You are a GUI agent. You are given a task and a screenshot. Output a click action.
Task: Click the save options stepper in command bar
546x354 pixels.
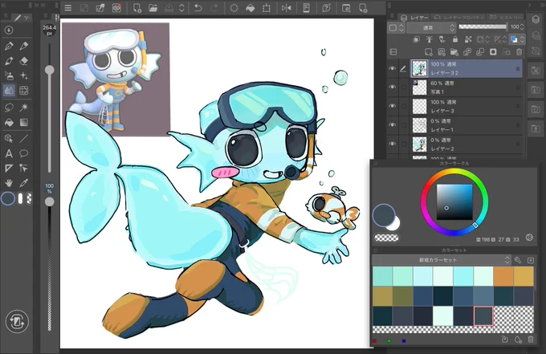181,8
